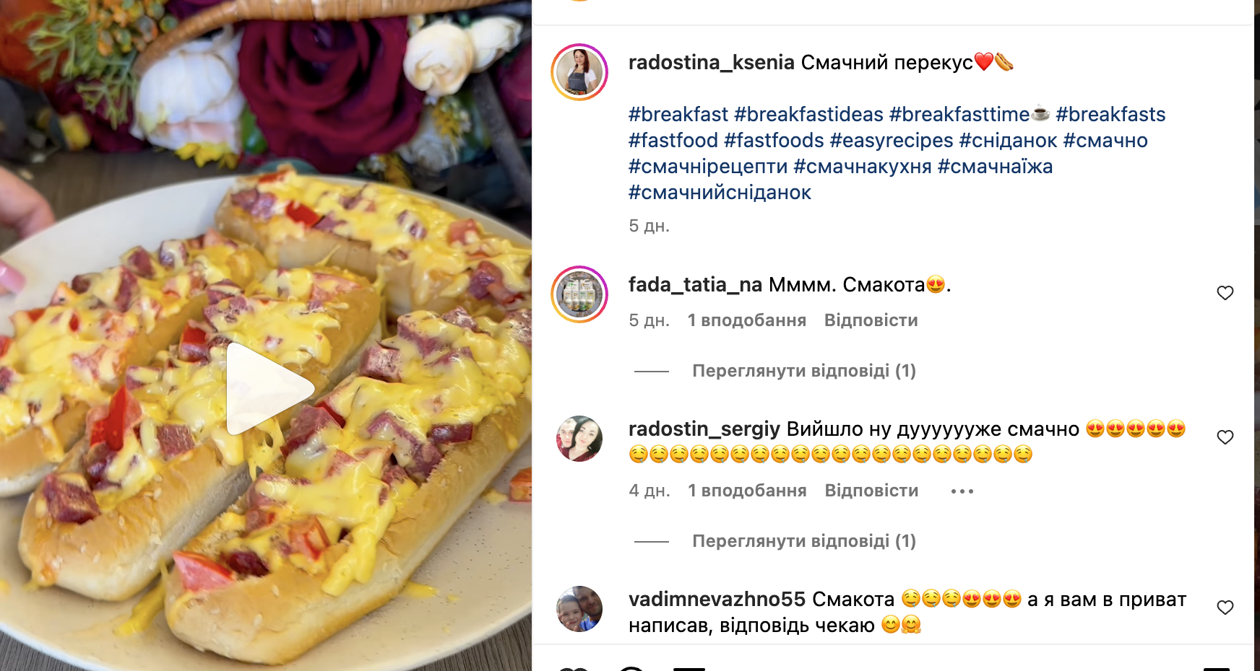This screenshot has width=1260, height=671.
Task: Open vadimnevazhno55 username link
Action: pyautogui.click(x=716, y=600)
